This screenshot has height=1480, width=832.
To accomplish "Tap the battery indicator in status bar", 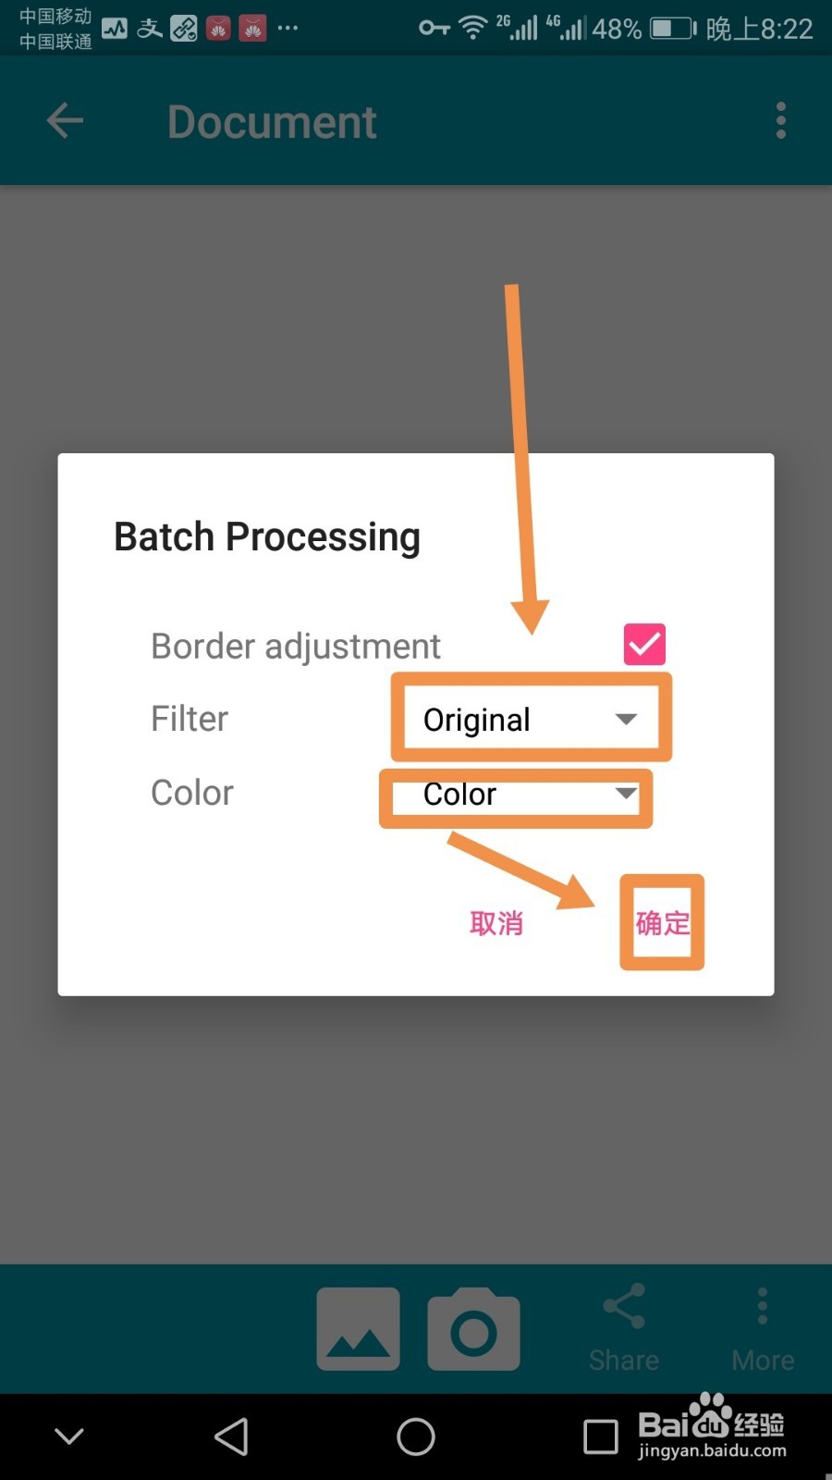I will (673, 29).
